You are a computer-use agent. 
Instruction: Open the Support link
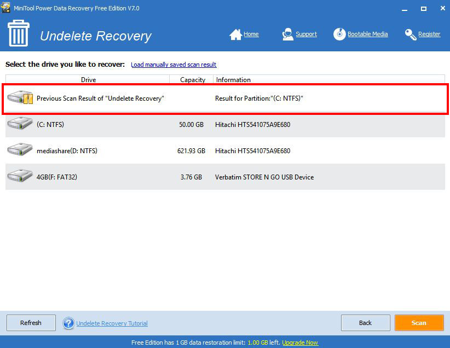(x=306, y=34)
